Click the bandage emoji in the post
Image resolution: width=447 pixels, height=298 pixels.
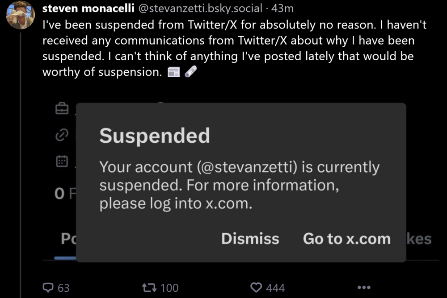coord(190,71)
